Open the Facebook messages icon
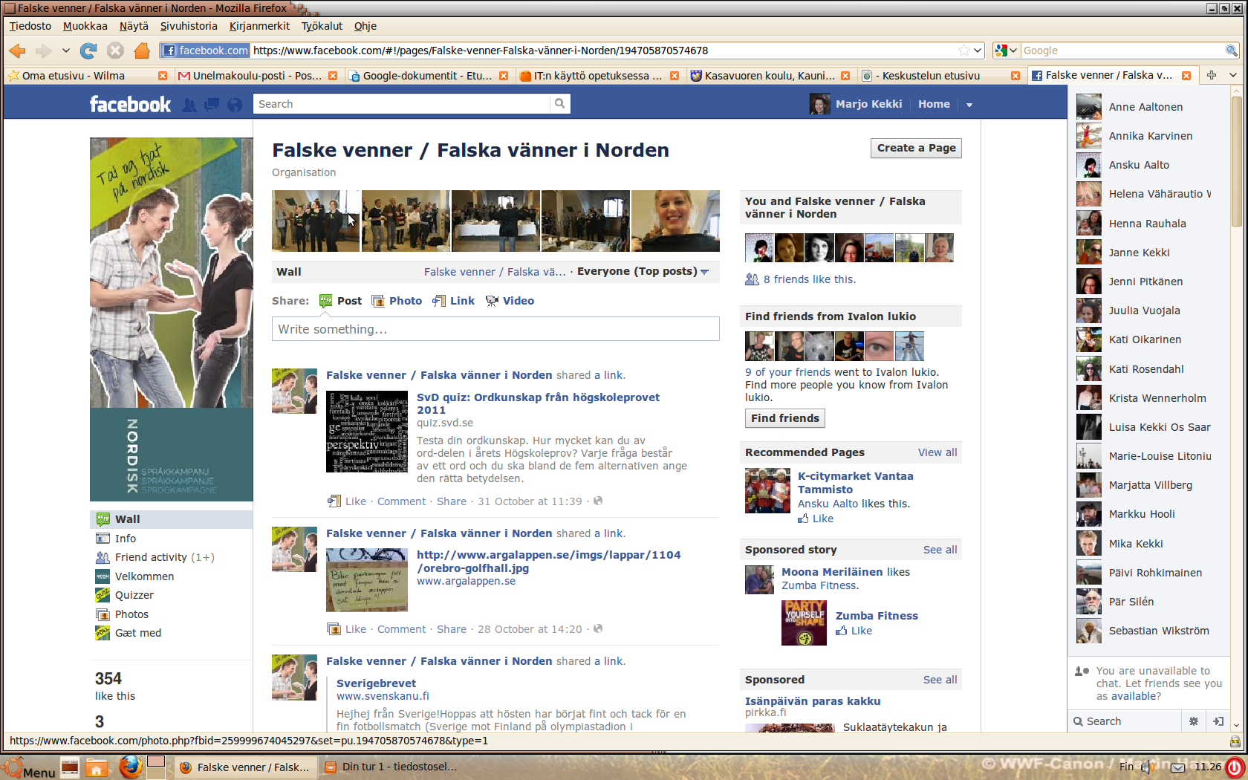 coord(212,105)
